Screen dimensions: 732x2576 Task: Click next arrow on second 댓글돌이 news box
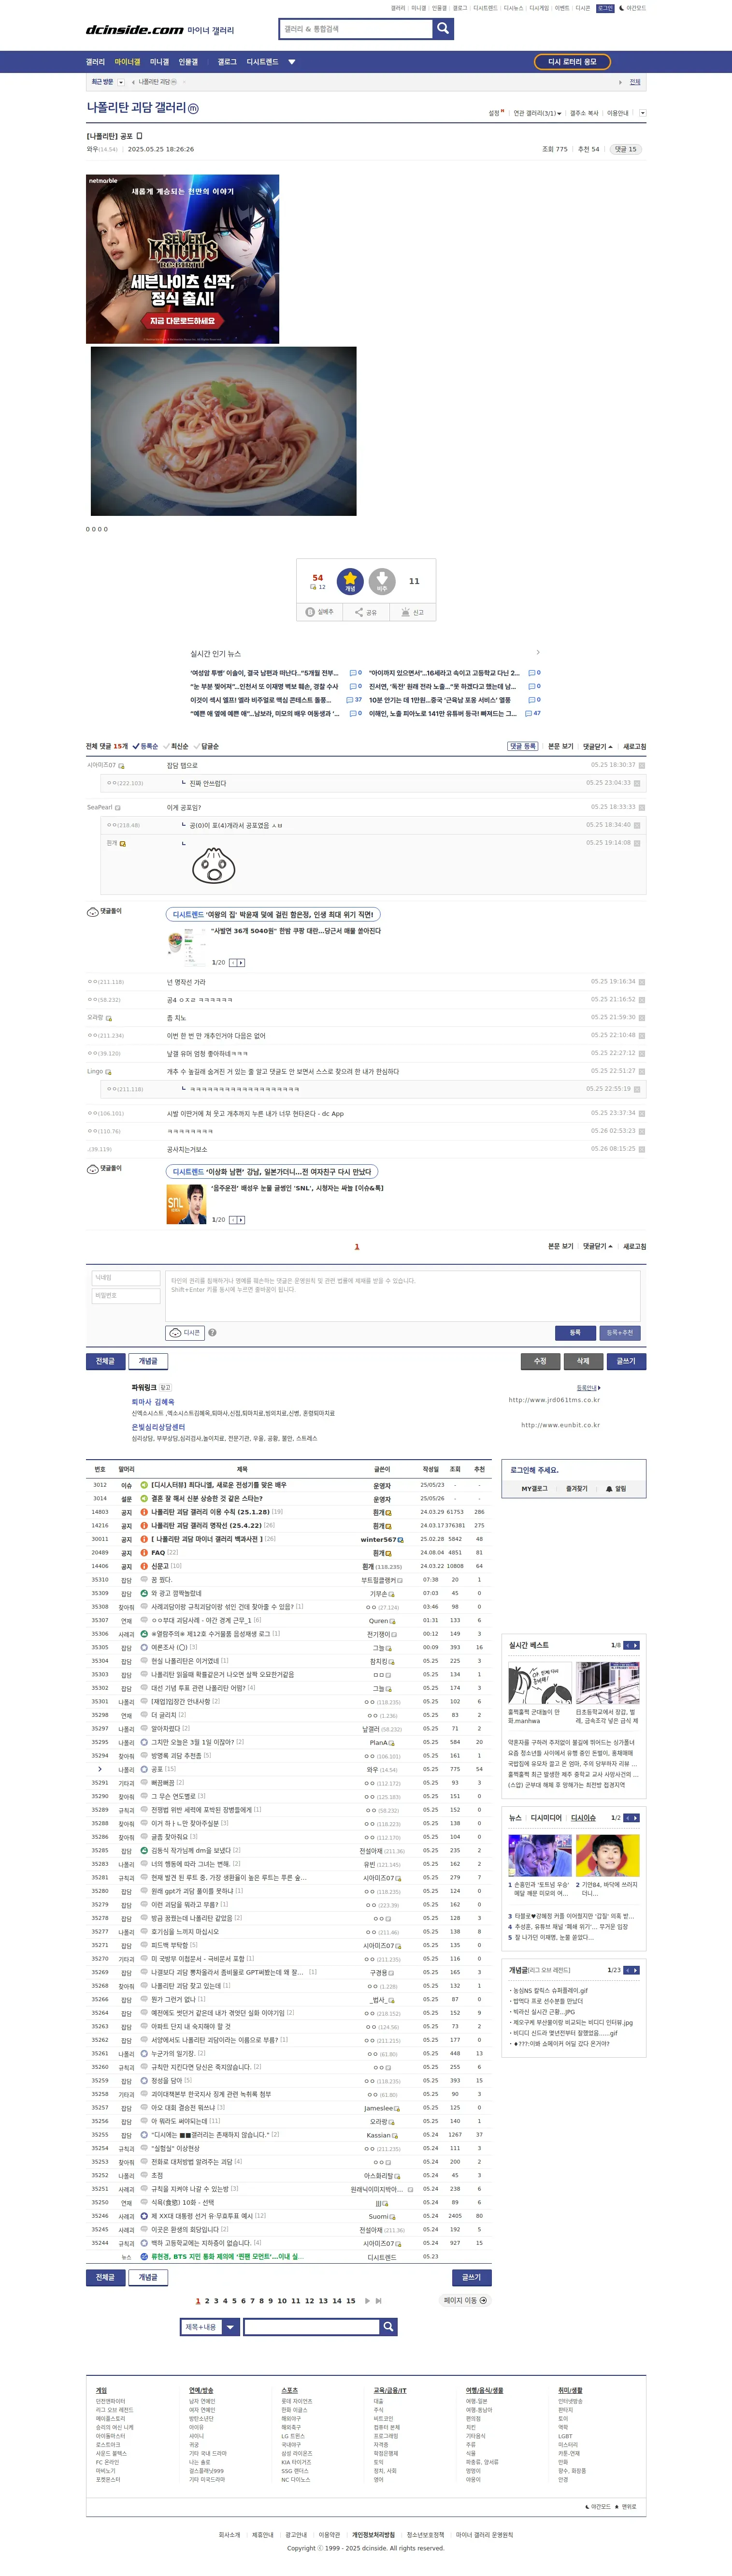(241, 1220)
